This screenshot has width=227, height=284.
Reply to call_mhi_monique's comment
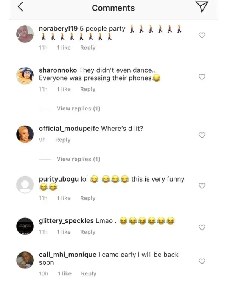89,274
